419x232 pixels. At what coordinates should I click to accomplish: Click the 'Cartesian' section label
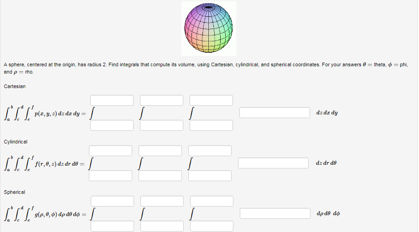point(15,86)
